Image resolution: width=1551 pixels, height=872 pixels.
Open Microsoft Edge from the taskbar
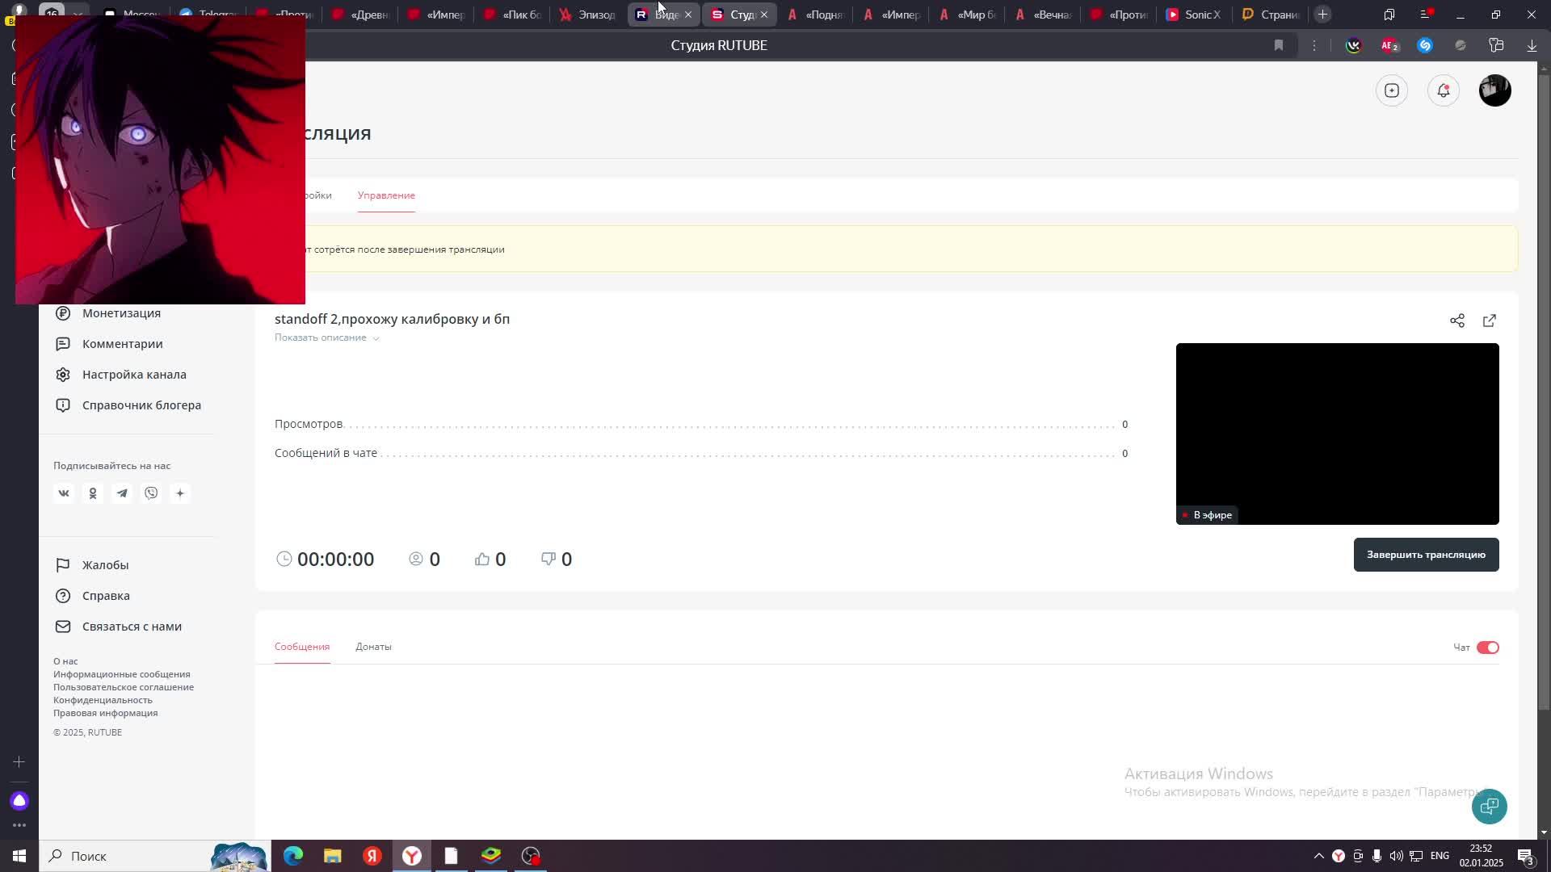click(x=293, y=856)
